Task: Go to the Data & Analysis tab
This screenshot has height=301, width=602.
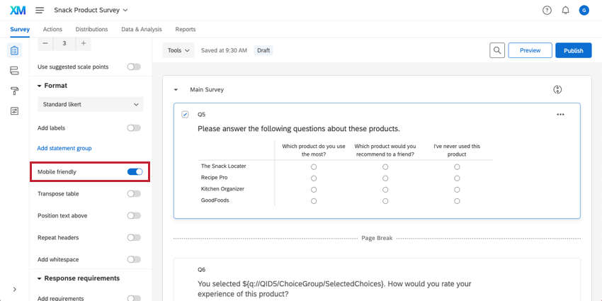Action: 142,30
